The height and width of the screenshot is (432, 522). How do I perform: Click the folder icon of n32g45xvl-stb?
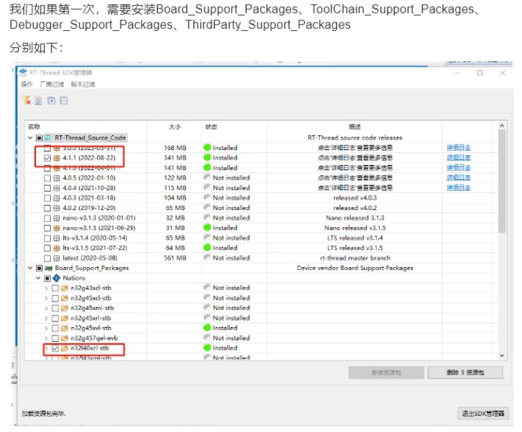pyautogui.click(x=65, y=328)
